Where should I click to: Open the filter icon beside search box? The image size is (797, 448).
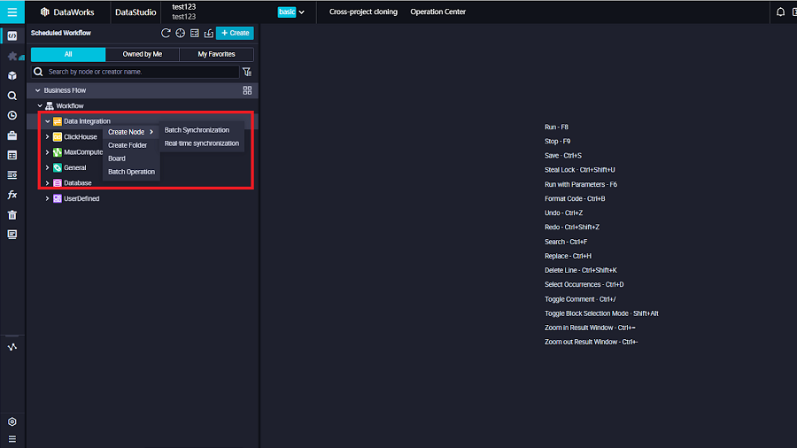point(247,72)
